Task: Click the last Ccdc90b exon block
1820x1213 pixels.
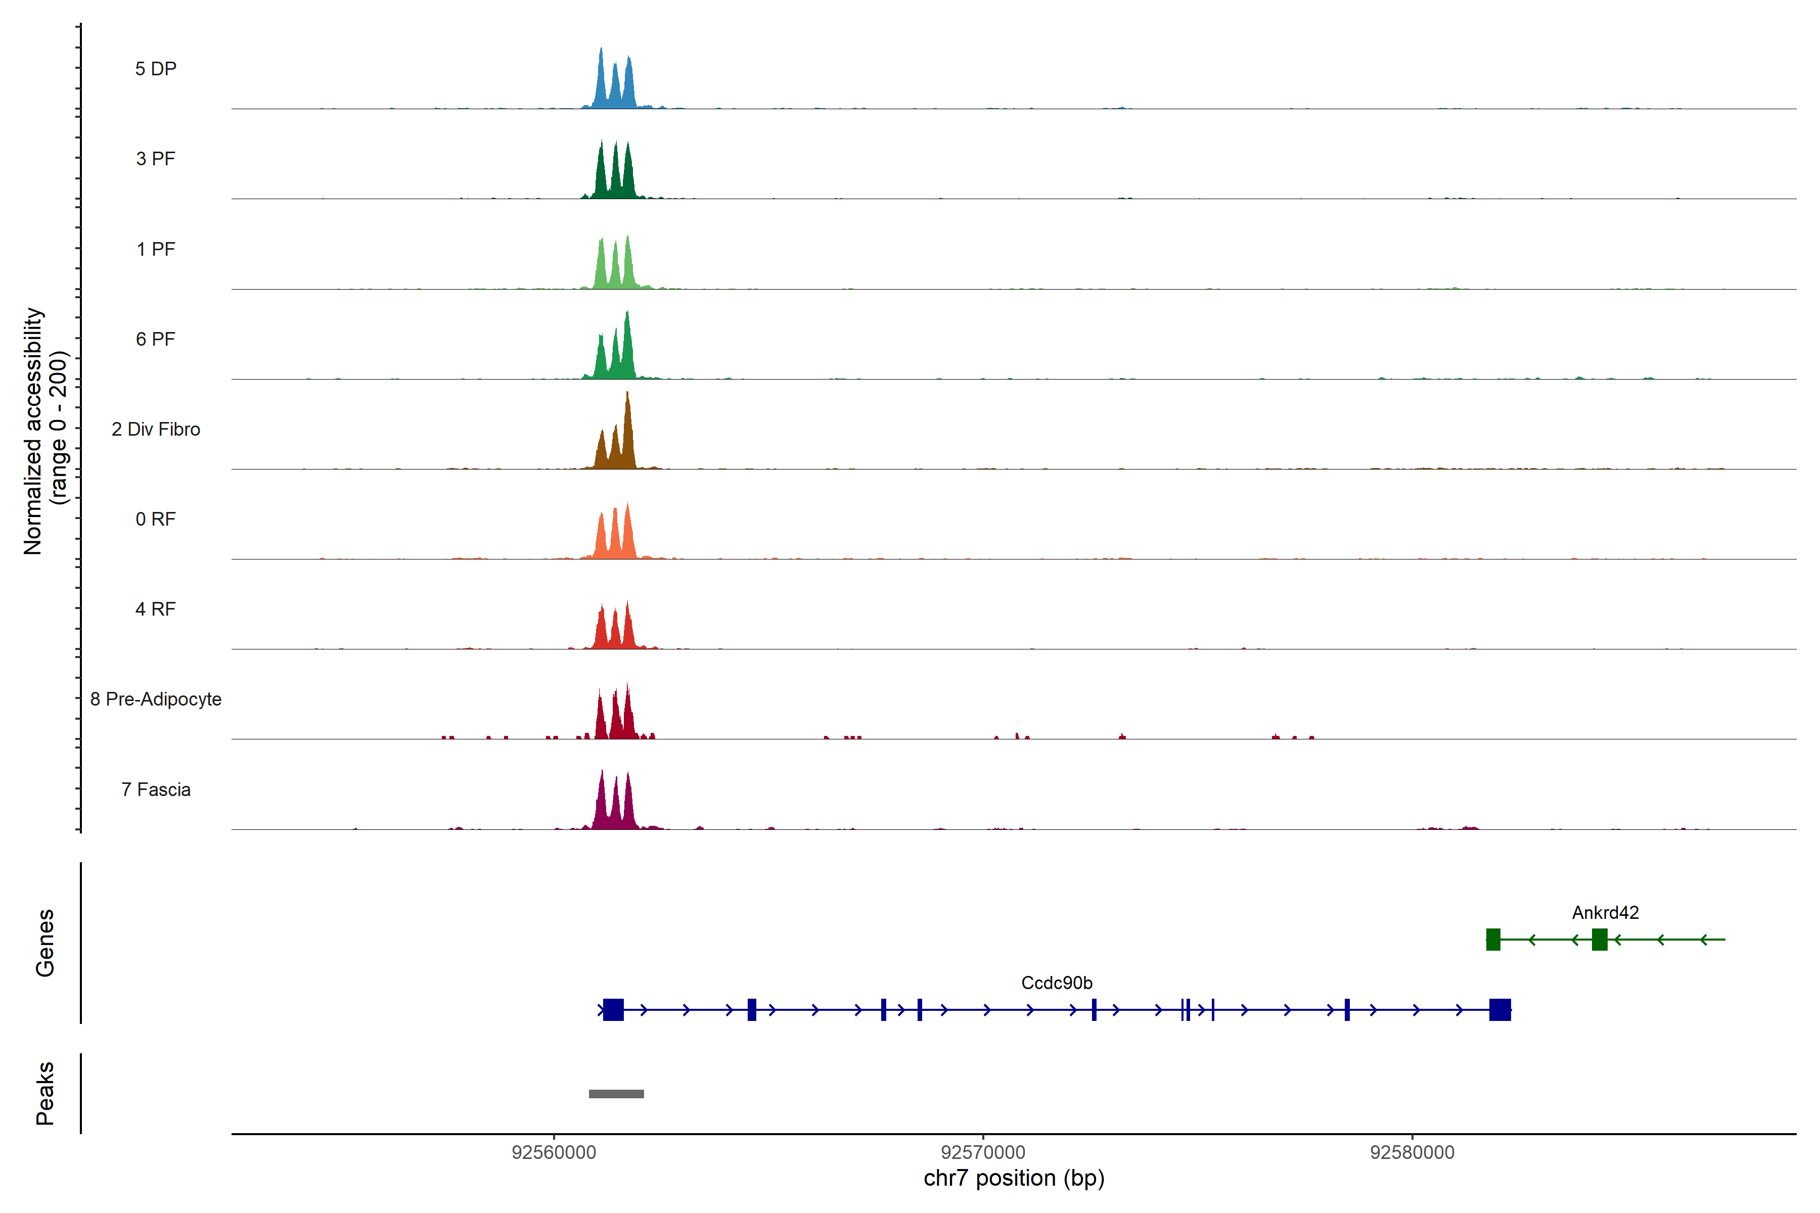Action: [x=1499, y=1009]
